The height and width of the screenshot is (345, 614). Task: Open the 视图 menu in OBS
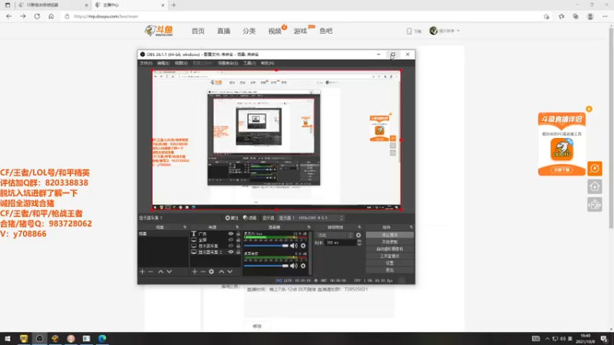click(x=180, y=63)
